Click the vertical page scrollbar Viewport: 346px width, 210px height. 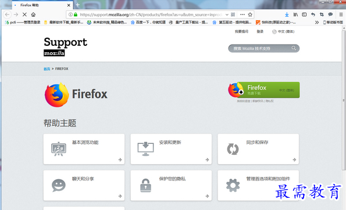click(344, 100)
